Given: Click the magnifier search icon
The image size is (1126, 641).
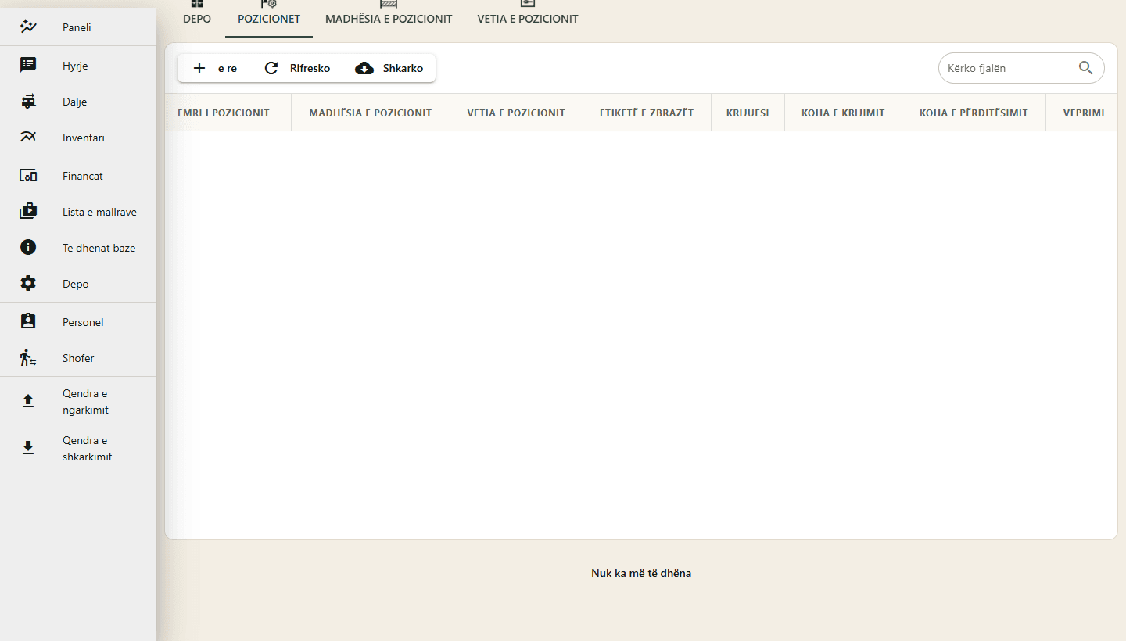Looking at the screenshot, I should (1085, 68).
